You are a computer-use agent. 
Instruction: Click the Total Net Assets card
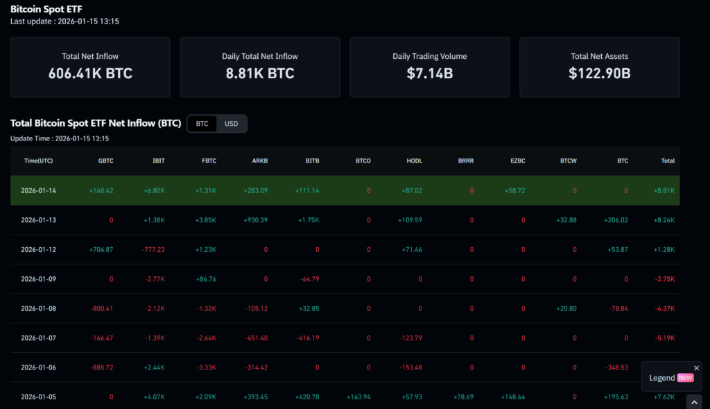click(599, 66)
